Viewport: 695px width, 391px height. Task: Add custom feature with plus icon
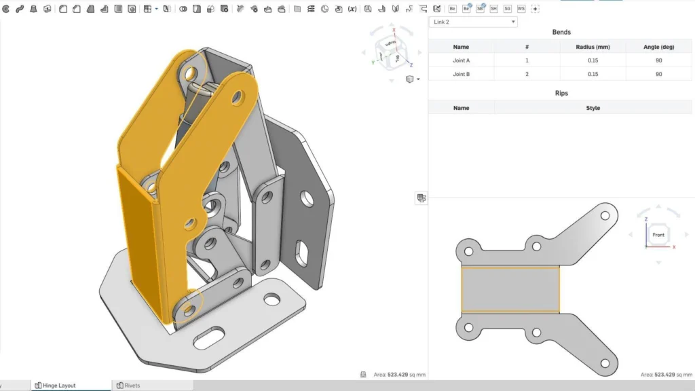pos(535,9)
